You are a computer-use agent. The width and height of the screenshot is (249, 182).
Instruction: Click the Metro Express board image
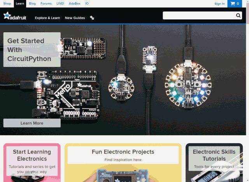[x=67, y=95]
